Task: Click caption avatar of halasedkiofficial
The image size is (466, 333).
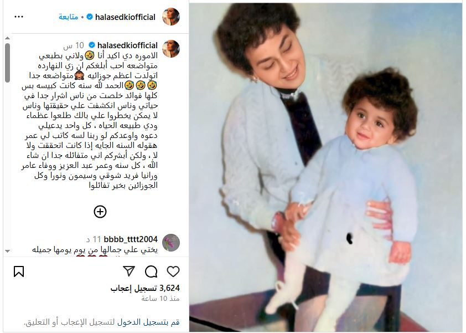Action: pos(171,49)
